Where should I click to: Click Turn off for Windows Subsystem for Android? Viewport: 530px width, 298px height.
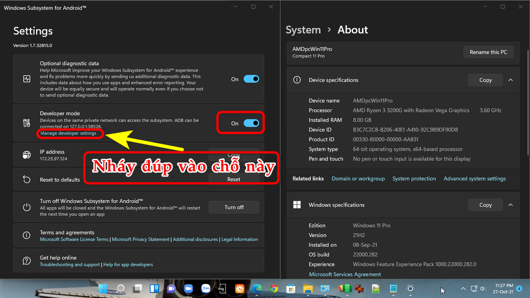point(234,207)
